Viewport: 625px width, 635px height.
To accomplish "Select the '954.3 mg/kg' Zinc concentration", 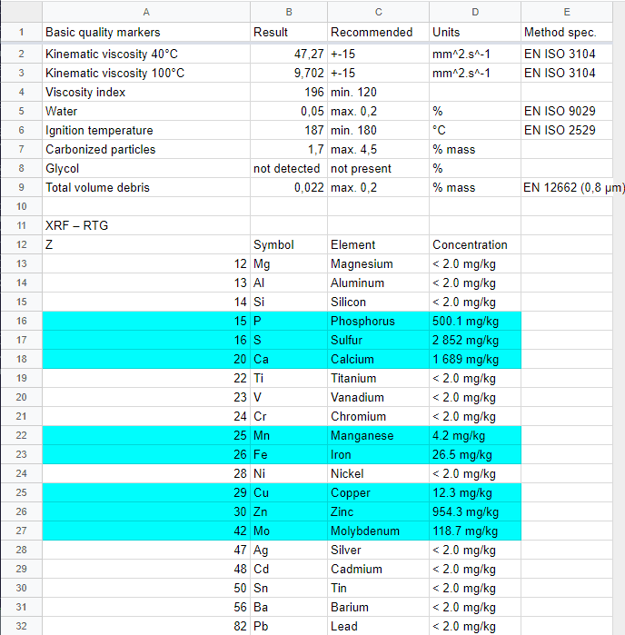I will coord(475,511).
